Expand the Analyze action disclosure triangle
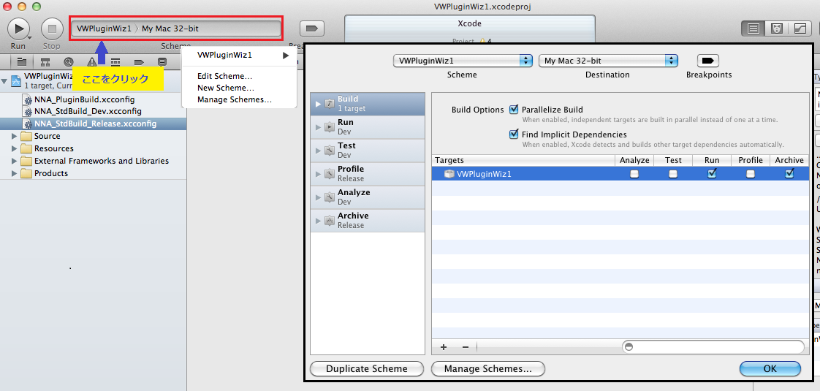Viewport: 820px width, 391px height. 318,197
